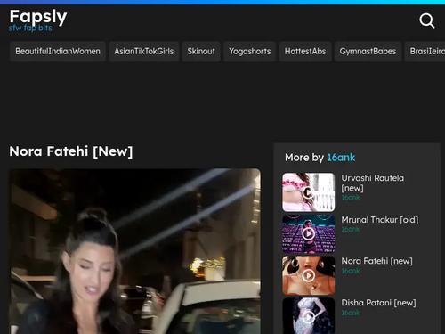Screen dimensions: 445x334
Task: Click the main Nora Fatehi video player
Action: click(135, 251)
